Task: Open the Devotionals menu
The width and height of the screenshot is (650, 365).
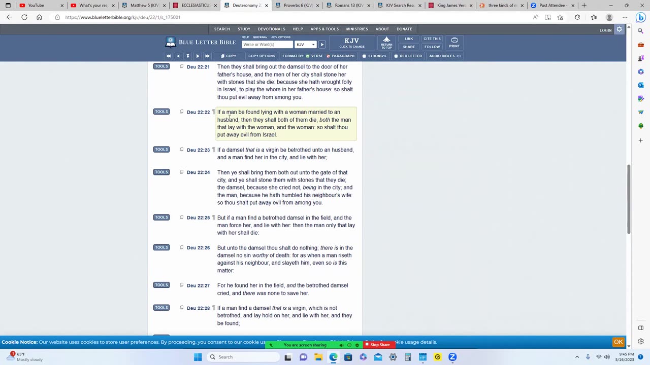Action: tap(271, 29)
